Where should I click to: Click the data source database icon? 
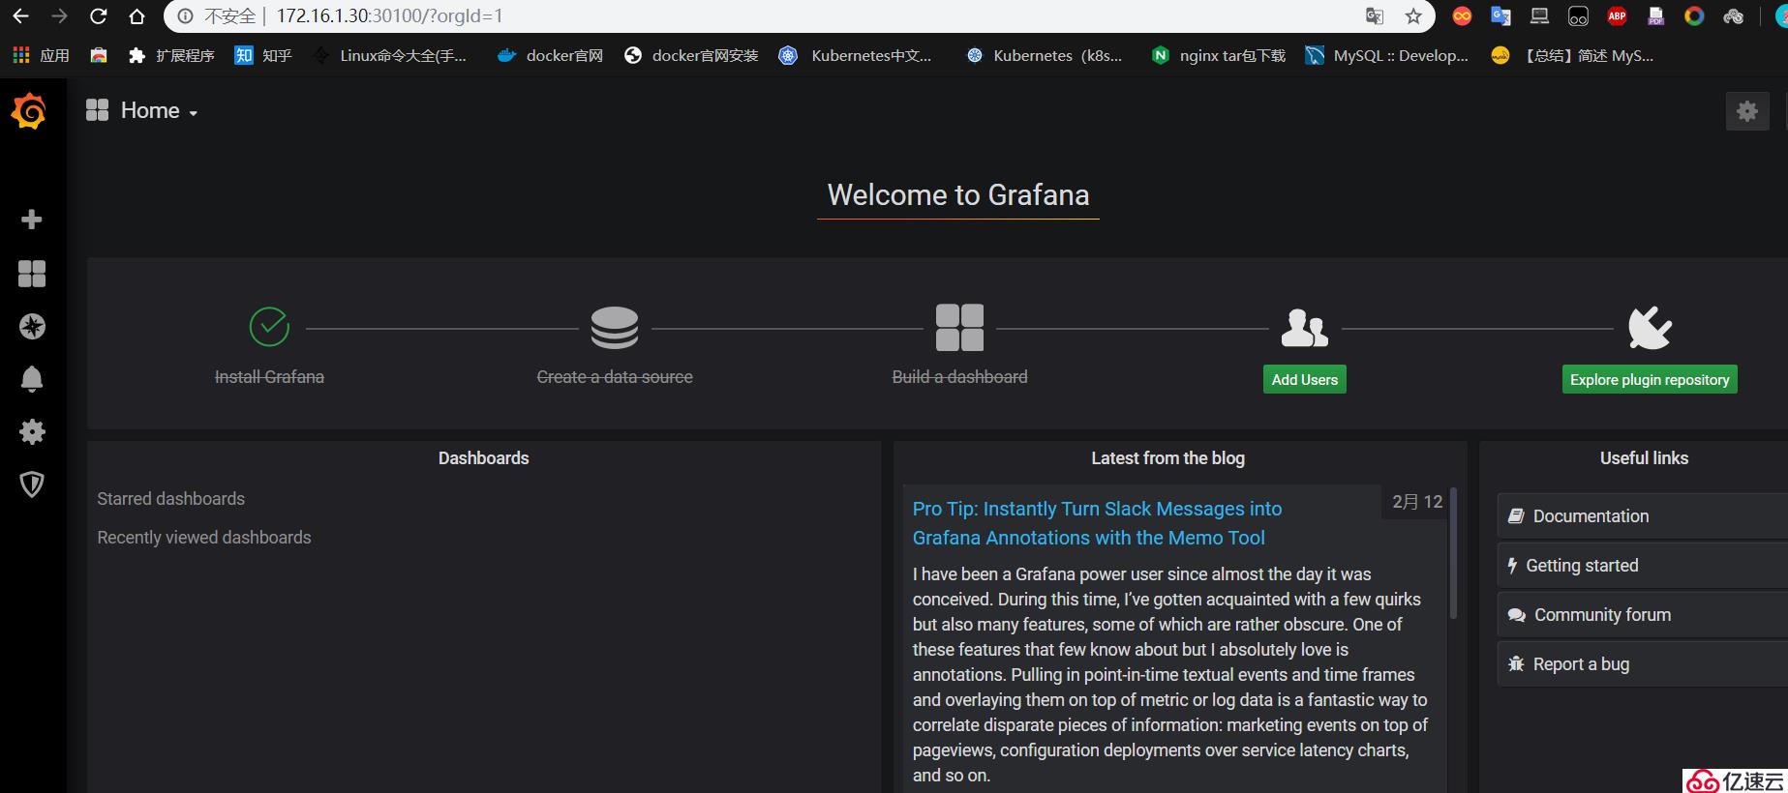[x=615, y=328]
